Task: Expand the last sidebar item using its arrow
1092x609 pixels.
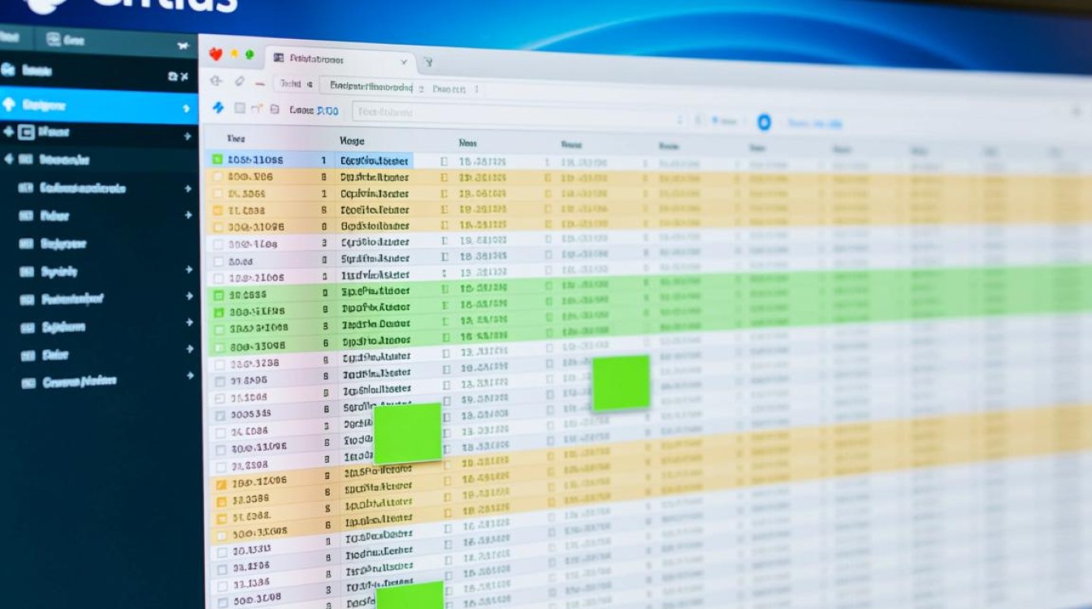Action: tap(189, 376)
